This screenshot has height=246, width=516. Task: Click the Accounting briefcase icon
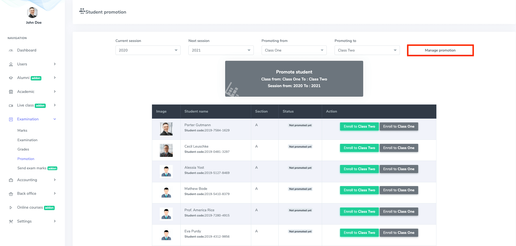(x=11, y=180)
